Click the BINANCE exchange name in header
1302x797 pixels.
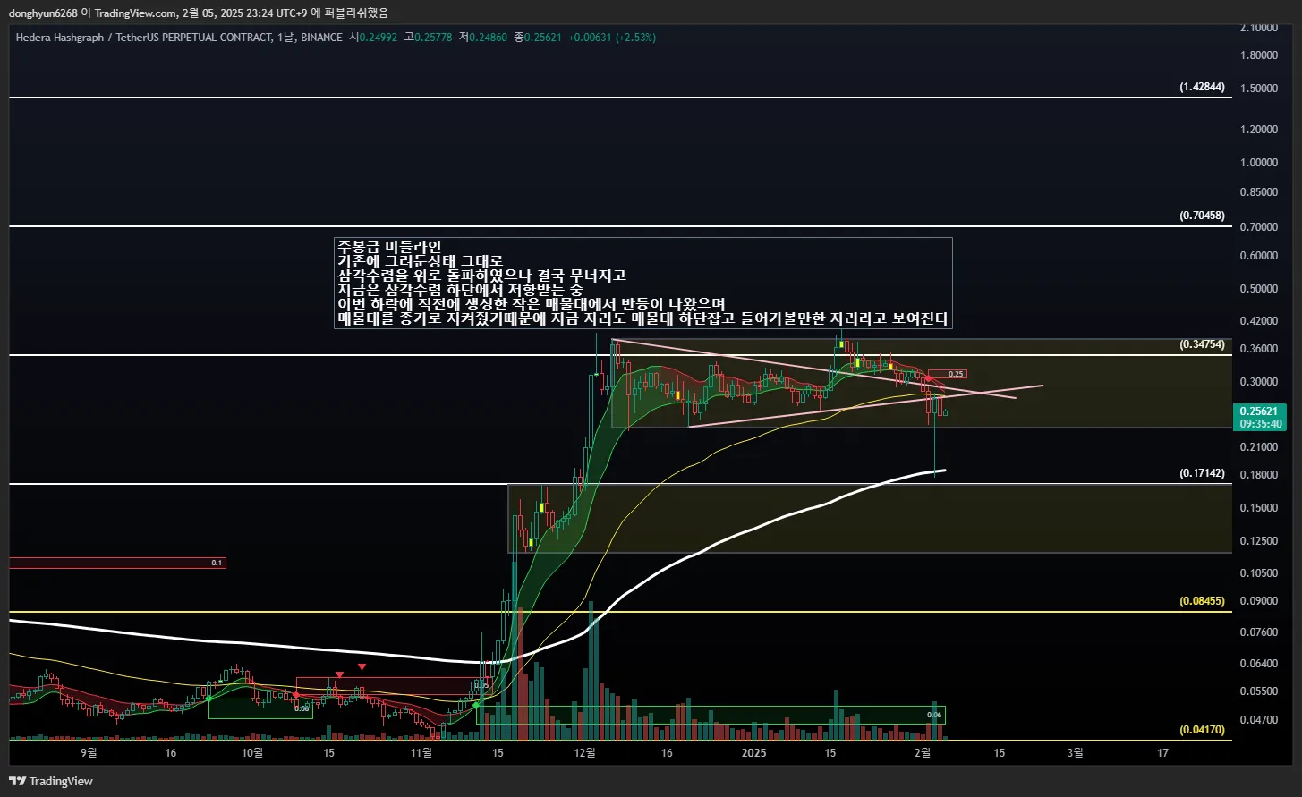(321, 38)
